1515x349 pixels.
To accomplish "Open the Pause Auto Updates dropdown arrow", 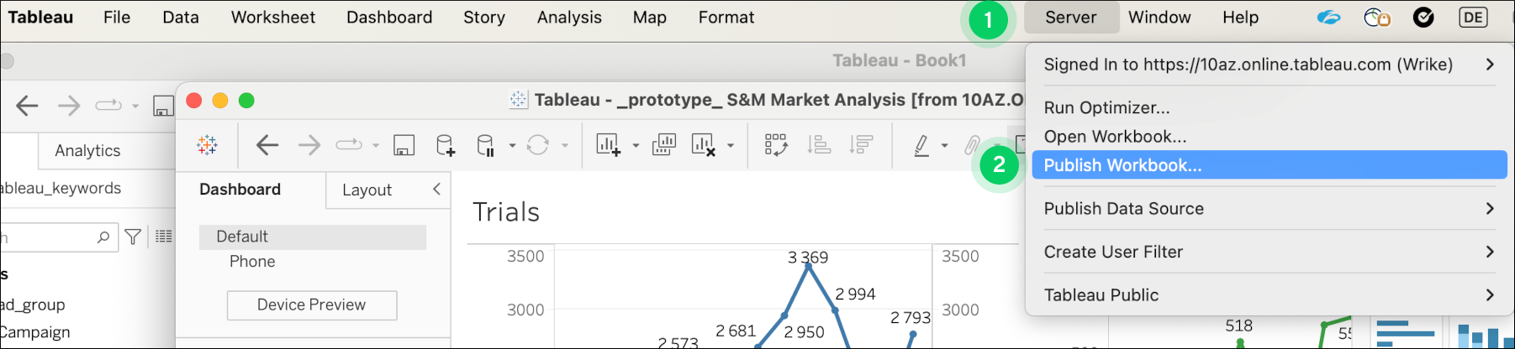I will [x=512, y=146].
